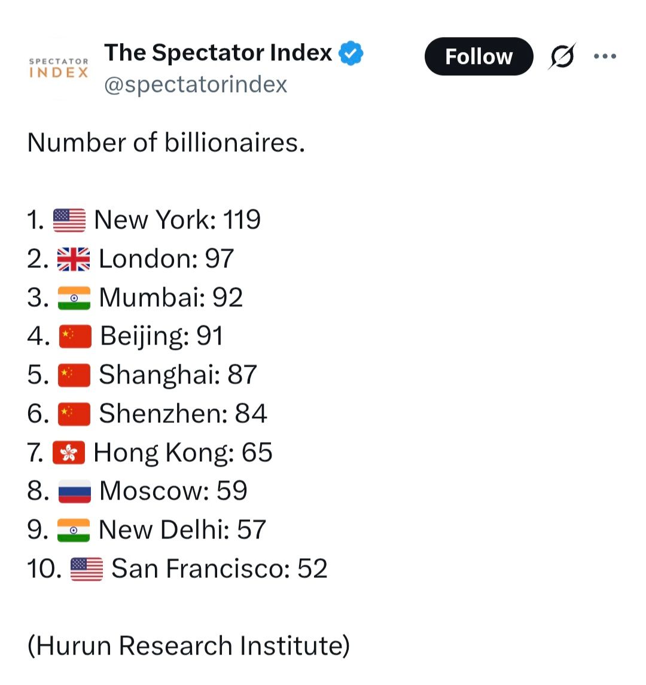
Task: Click the Follow button
Action: tap(479, 57)
